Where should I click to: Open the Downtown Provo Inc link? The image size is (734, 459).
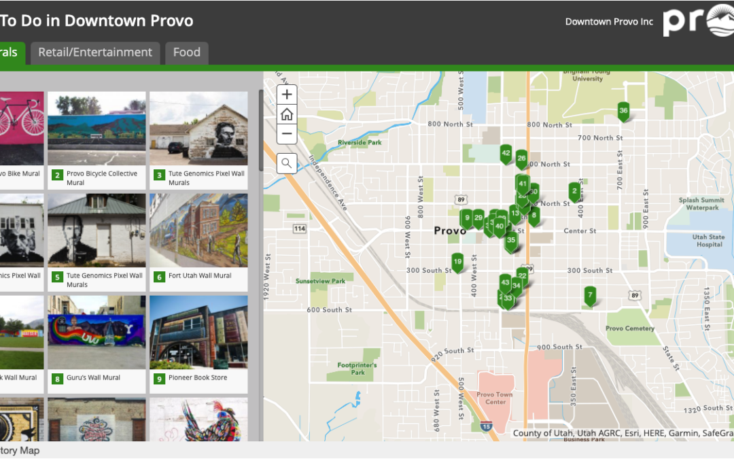pos(609,22)
